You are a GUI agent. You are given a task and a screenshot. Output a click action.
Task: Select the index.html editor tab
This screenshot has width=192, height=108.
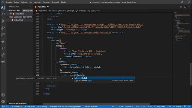point(42,7)
